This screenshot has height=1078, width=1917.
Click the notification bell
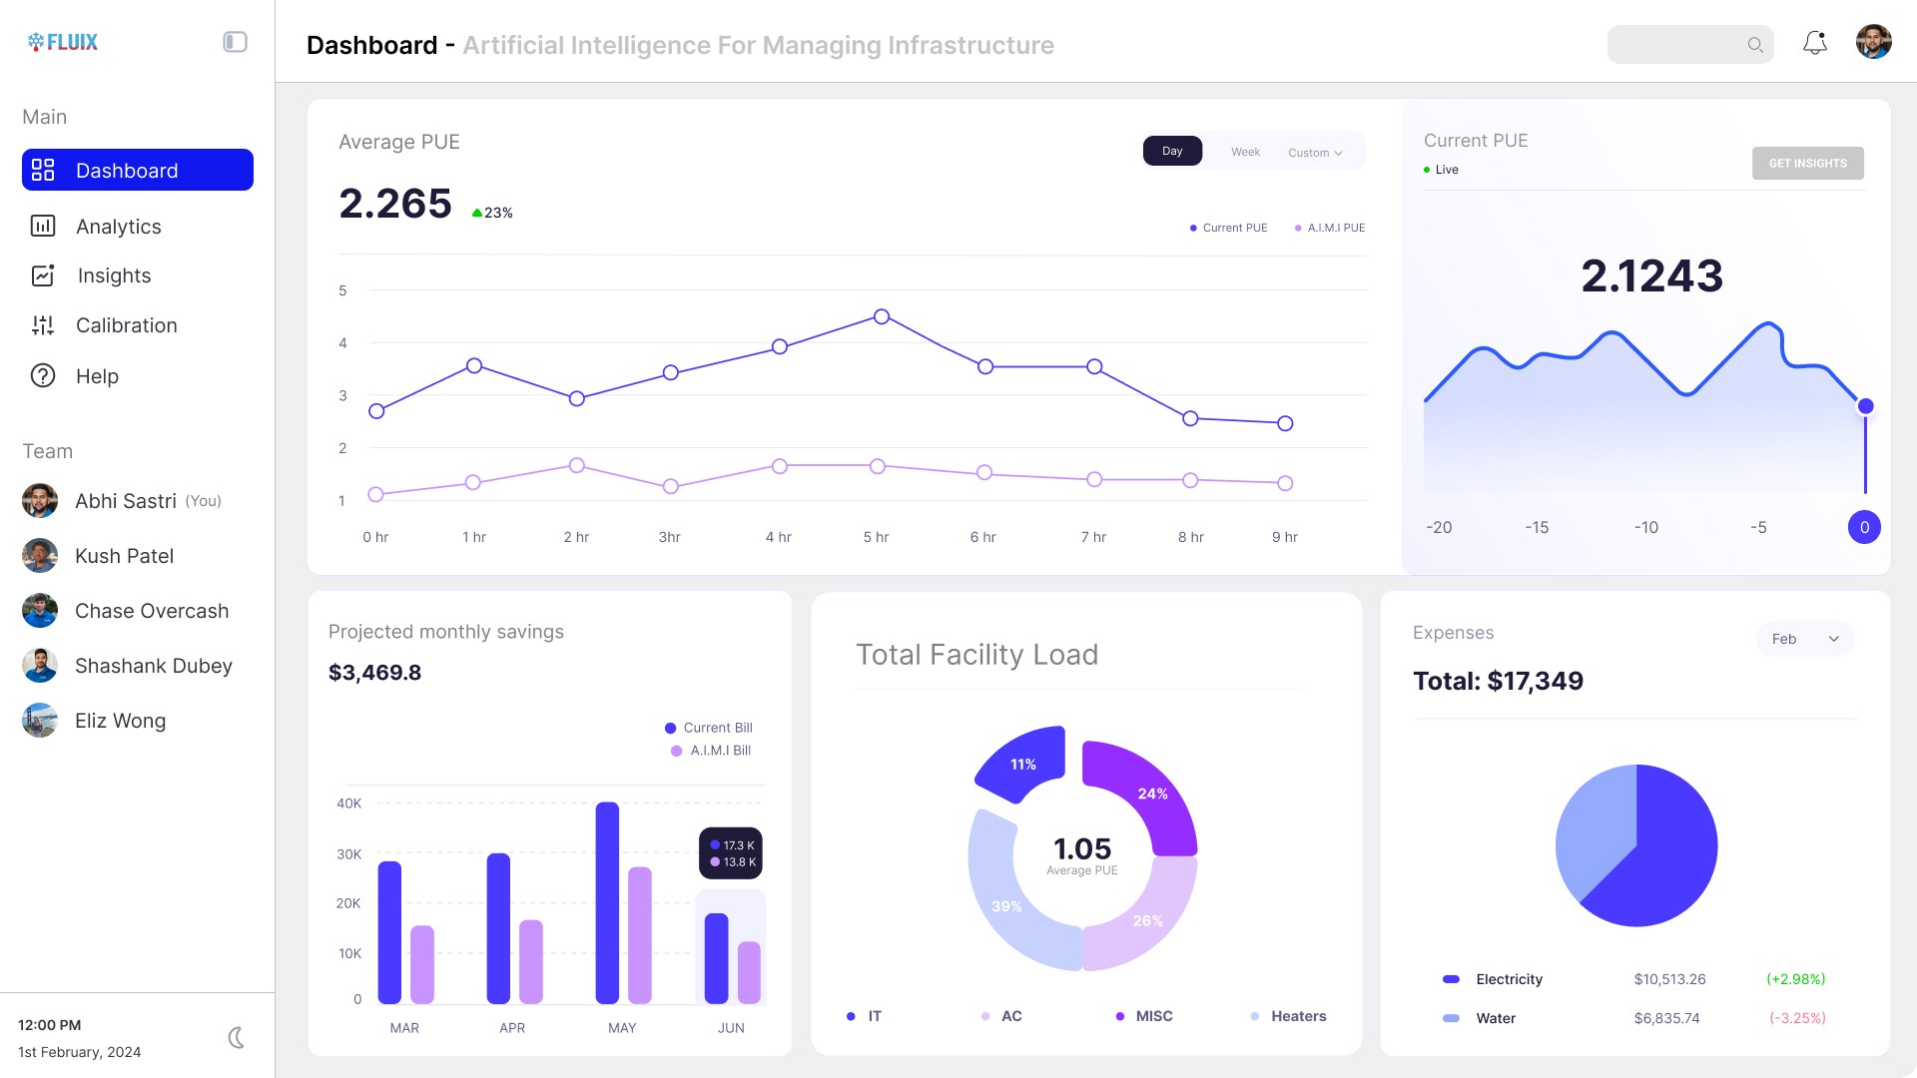click(x=1815, y=43)
